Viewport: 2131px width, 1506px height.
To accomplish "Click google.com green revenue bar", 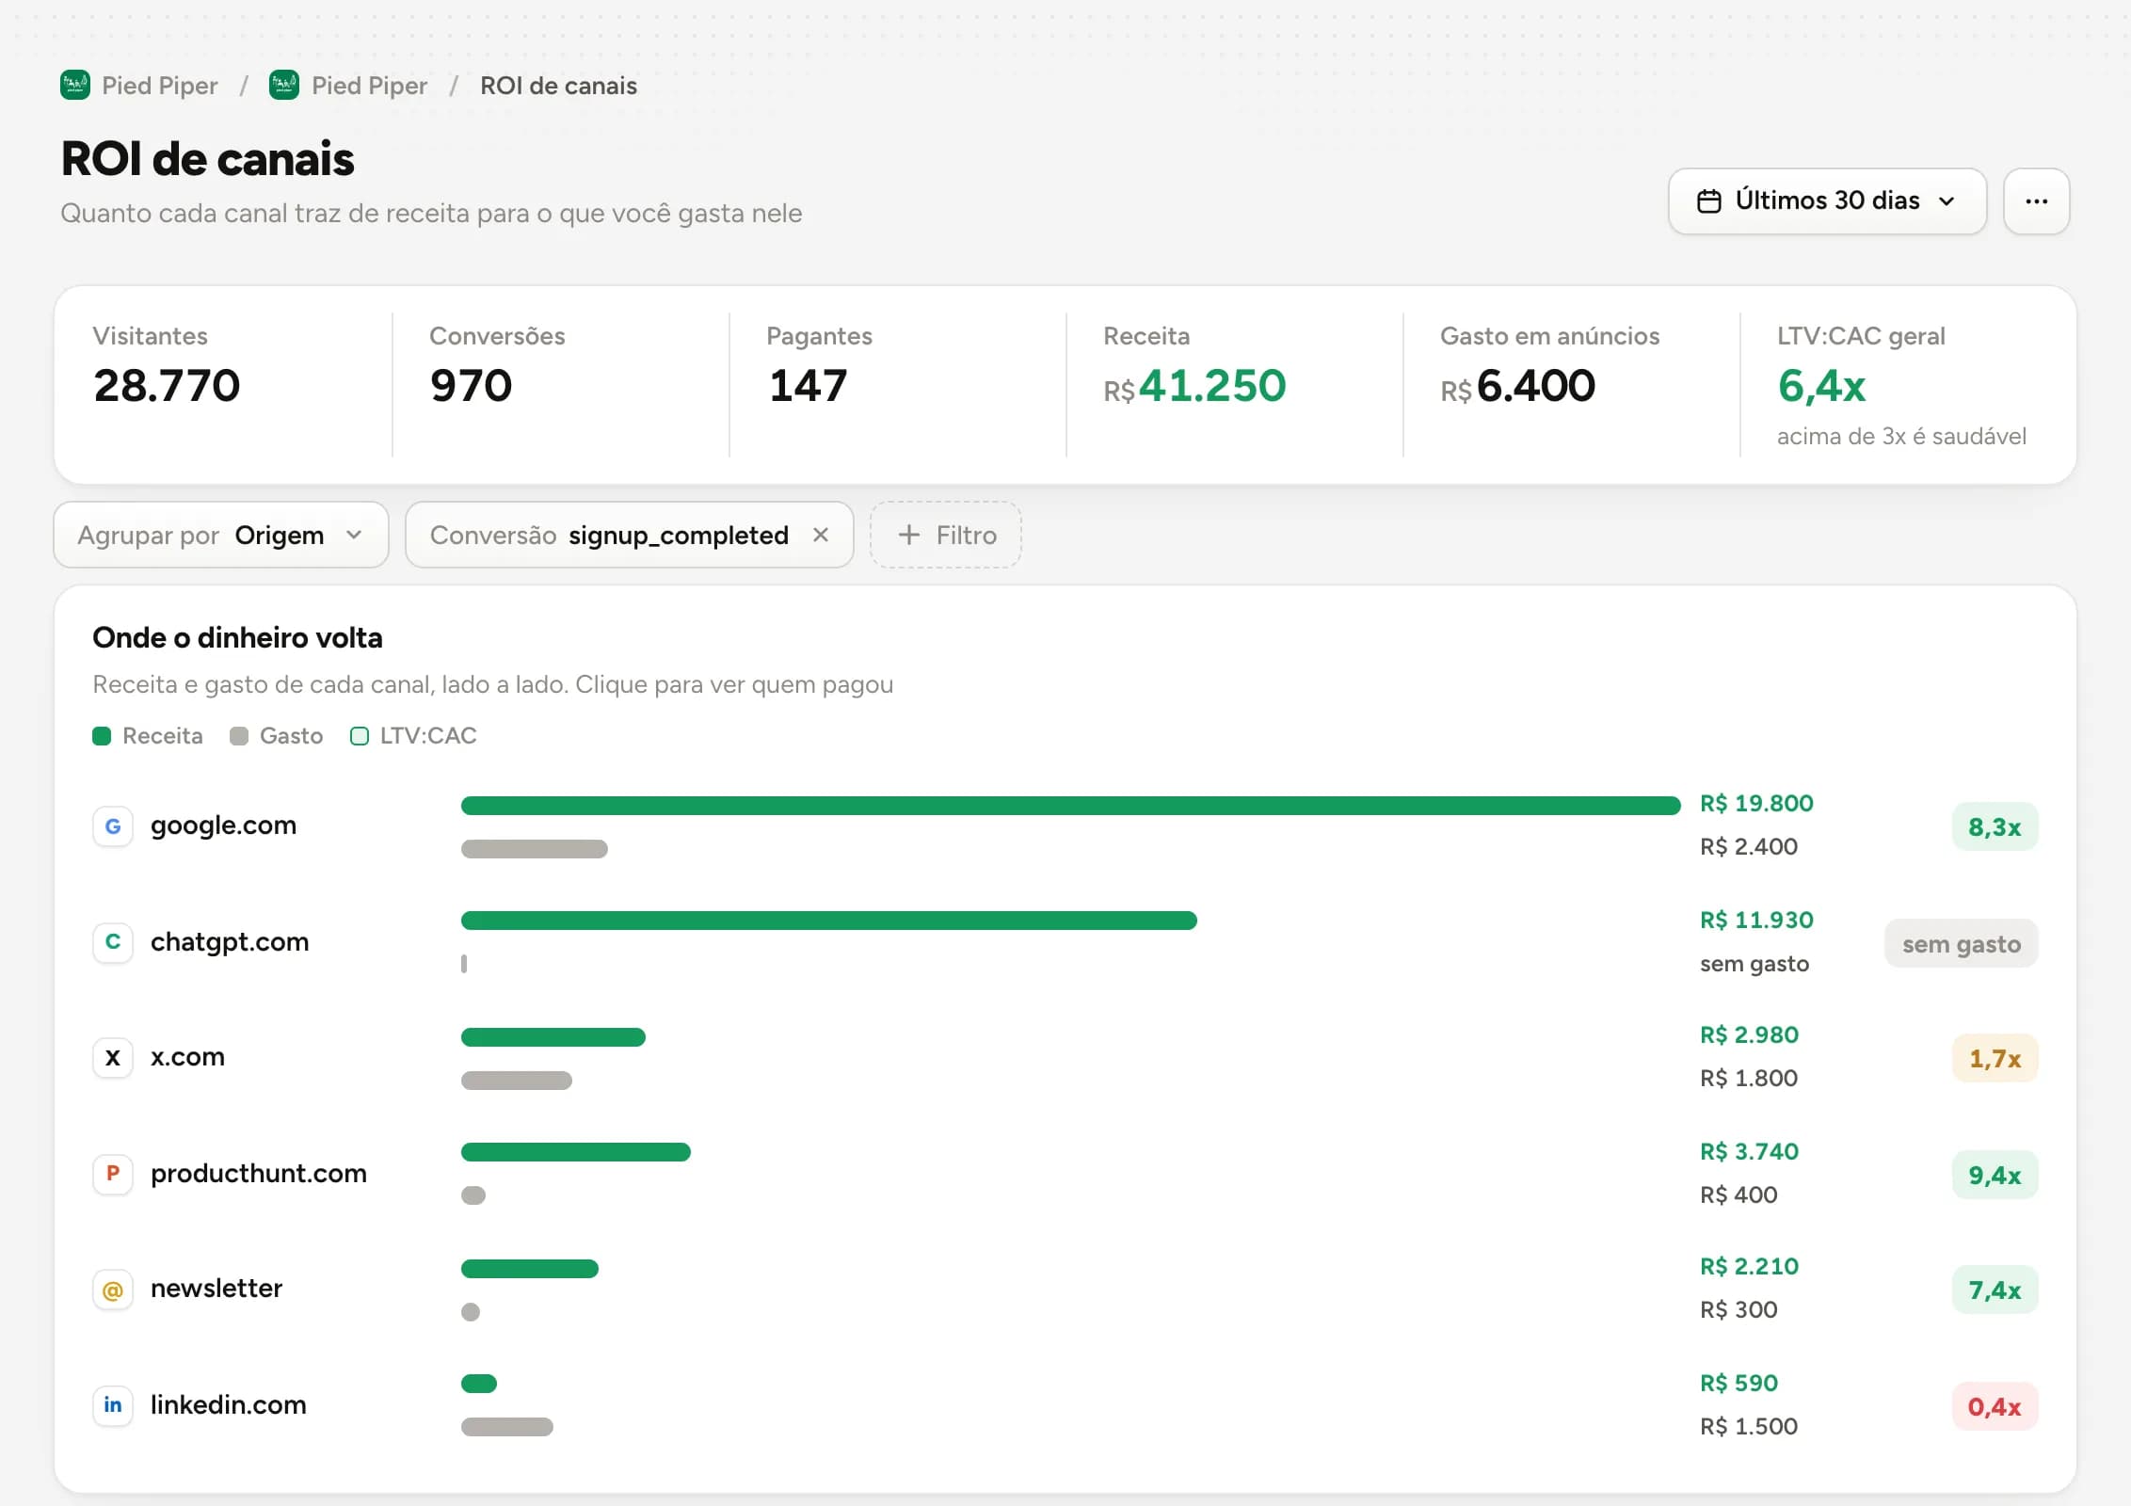I will [1071, 806].
